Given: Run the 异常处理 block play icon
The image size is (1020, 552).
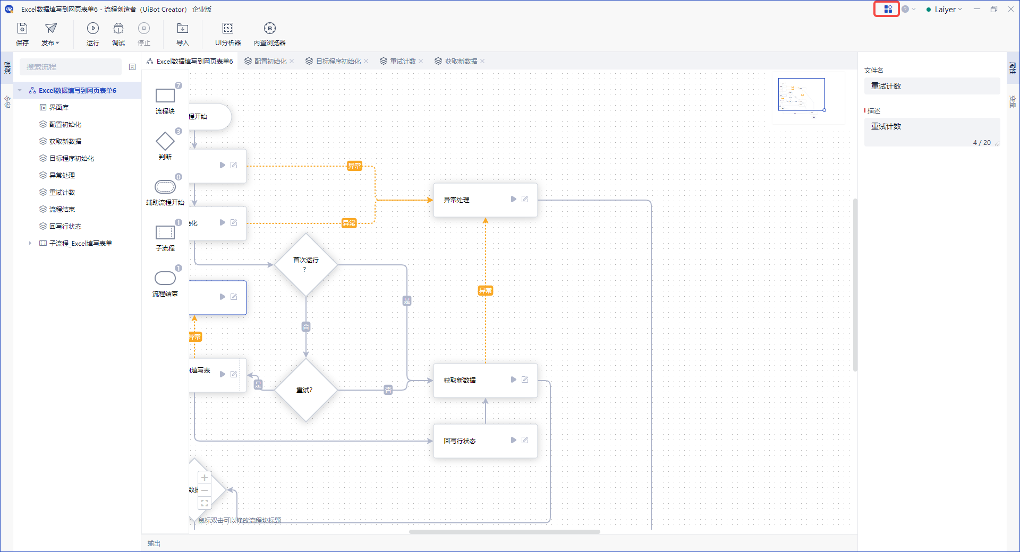Looking at the screenshot, I should 514,199.
